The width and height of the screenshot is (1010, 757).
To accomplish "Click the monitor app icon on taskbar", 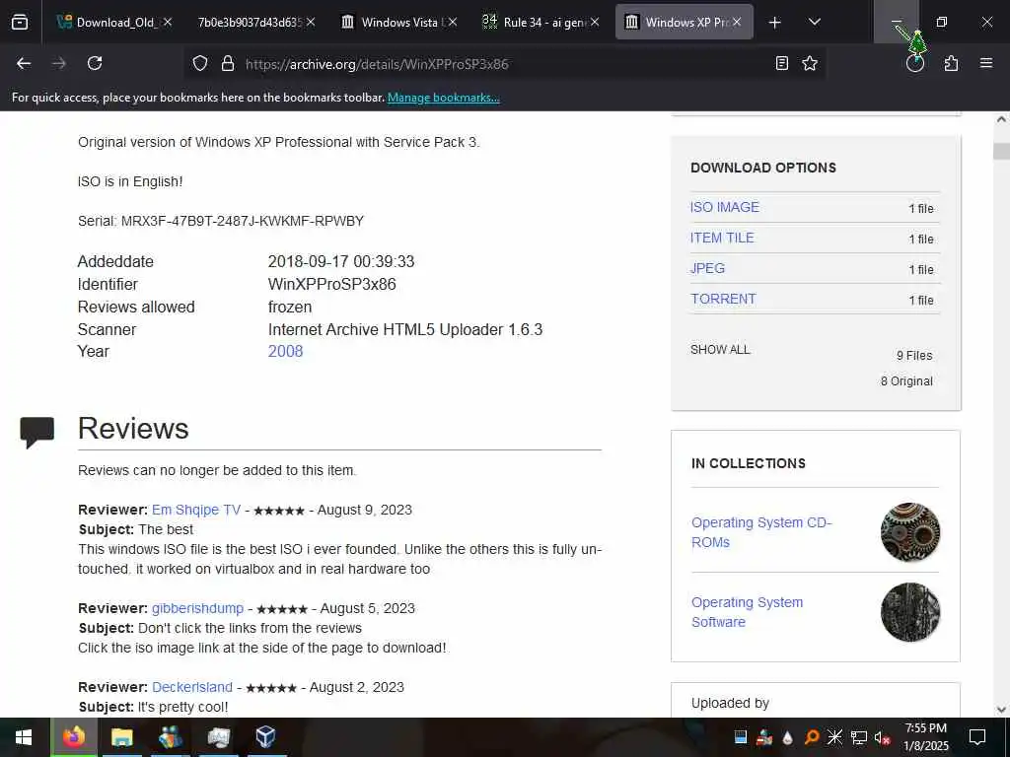I will click(218, 737).
